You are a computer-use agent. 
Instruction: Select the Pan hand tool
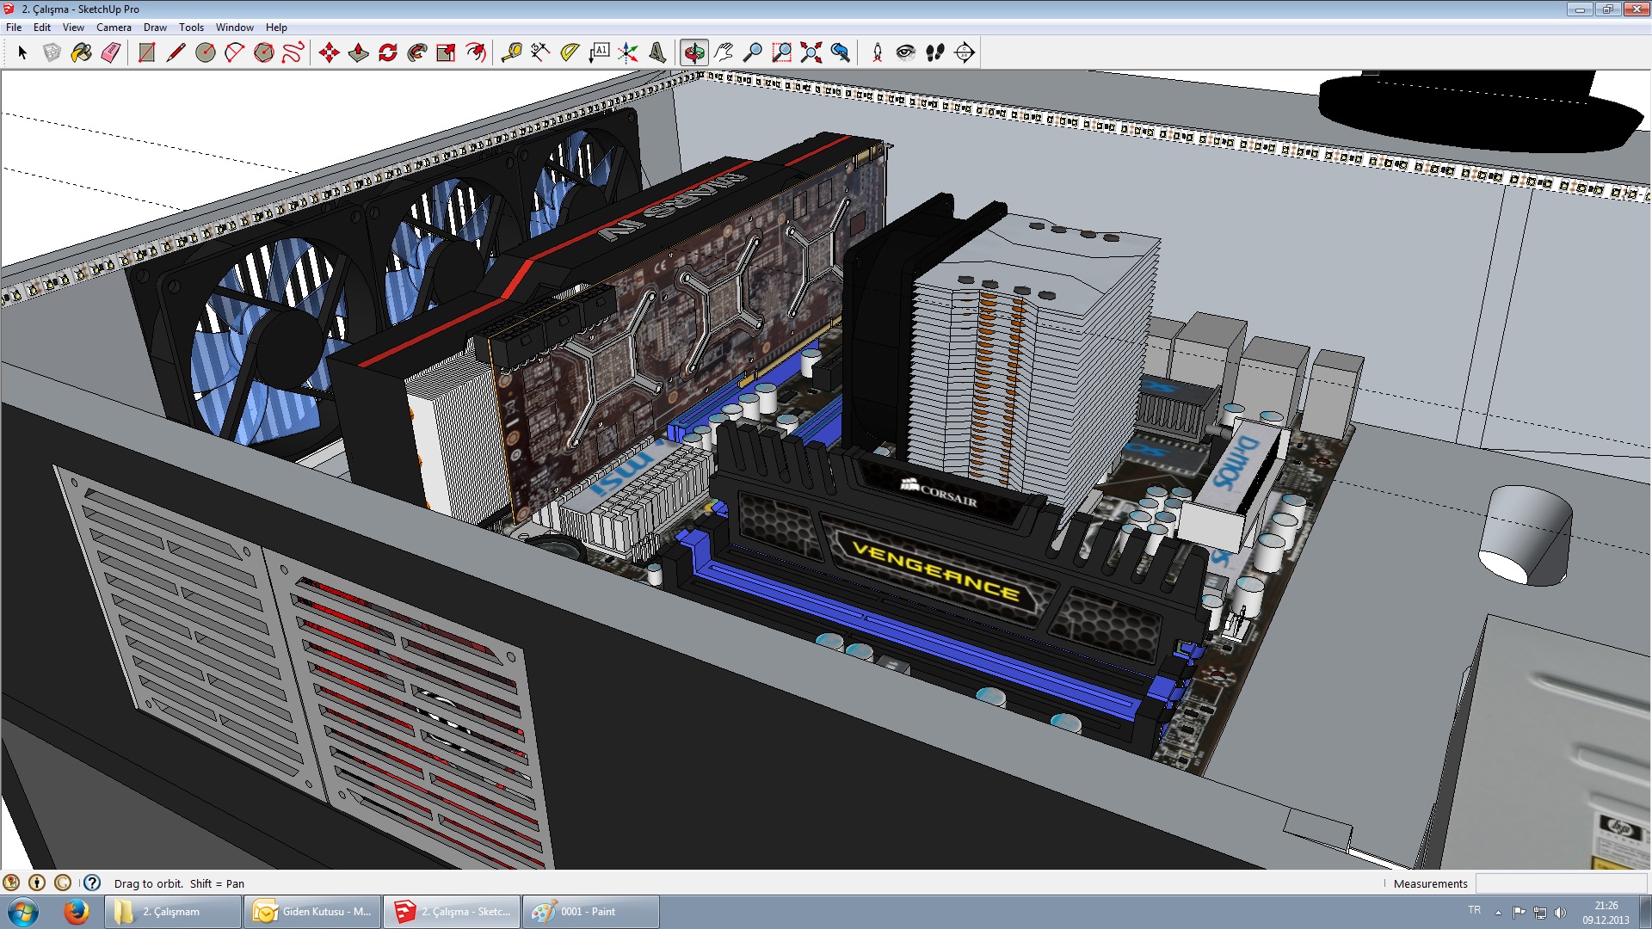[x=724, y=52]
